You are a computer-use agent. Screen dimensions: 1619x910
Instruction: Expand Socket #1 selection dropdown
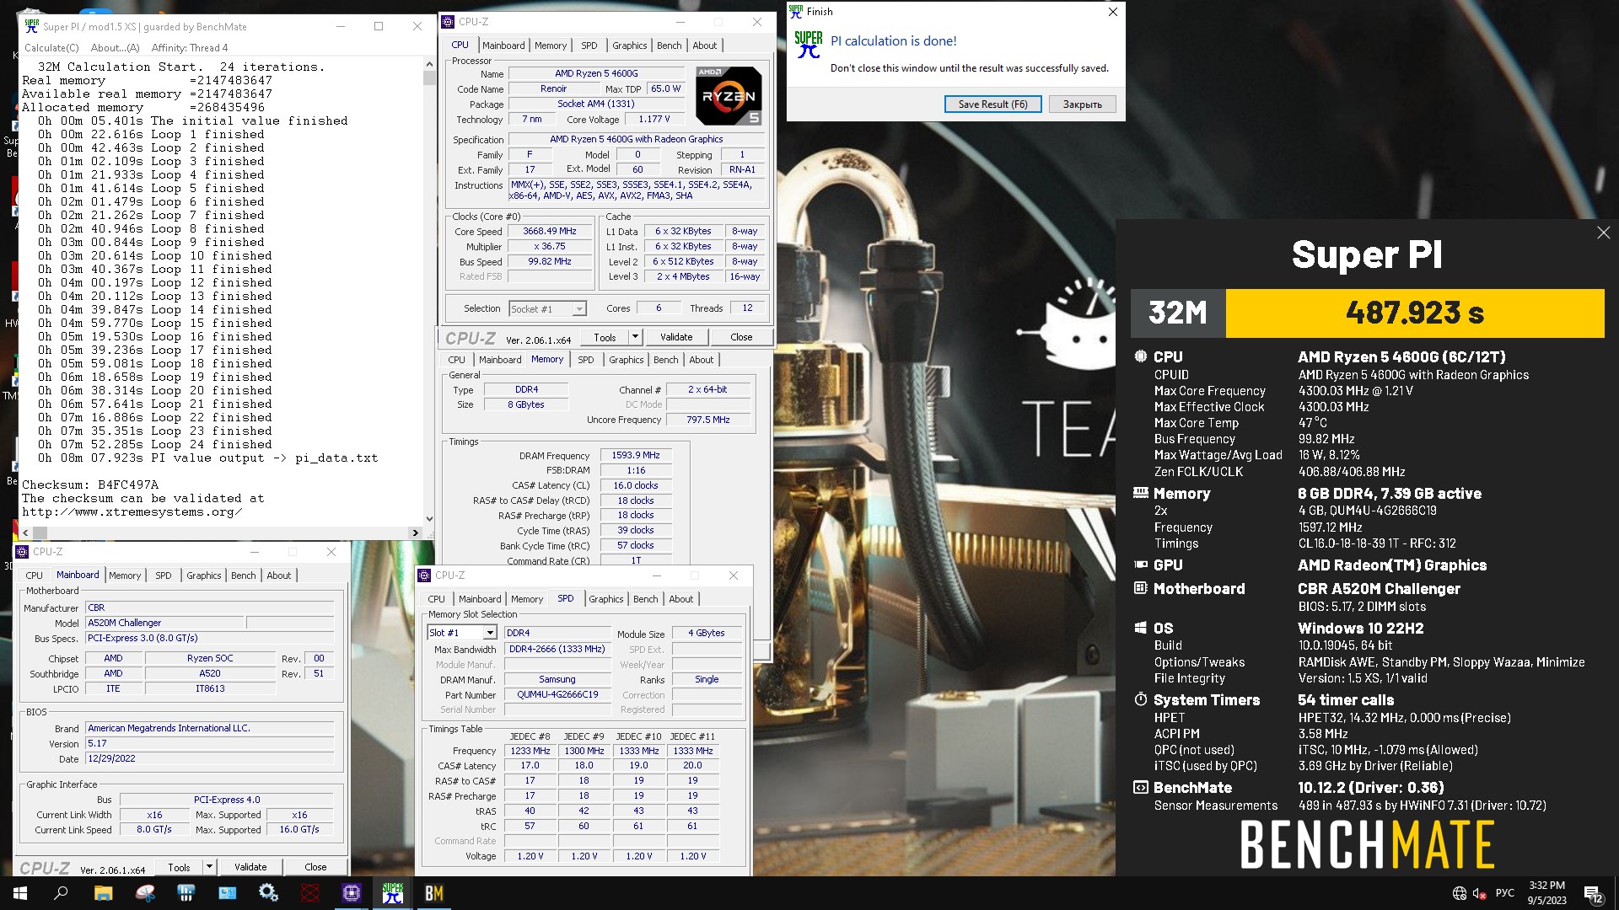coord(579,309)
